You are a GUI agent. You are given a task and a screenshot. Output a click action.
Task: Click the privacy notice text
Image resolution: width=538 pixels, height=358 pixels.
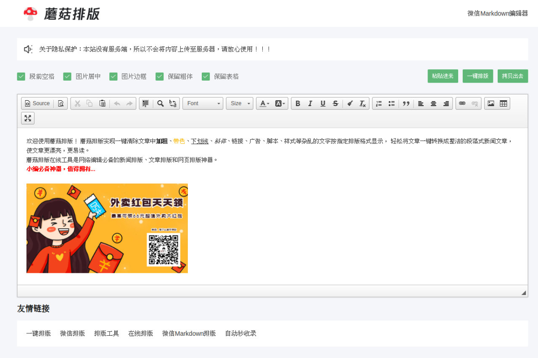[x=155, y=49]
